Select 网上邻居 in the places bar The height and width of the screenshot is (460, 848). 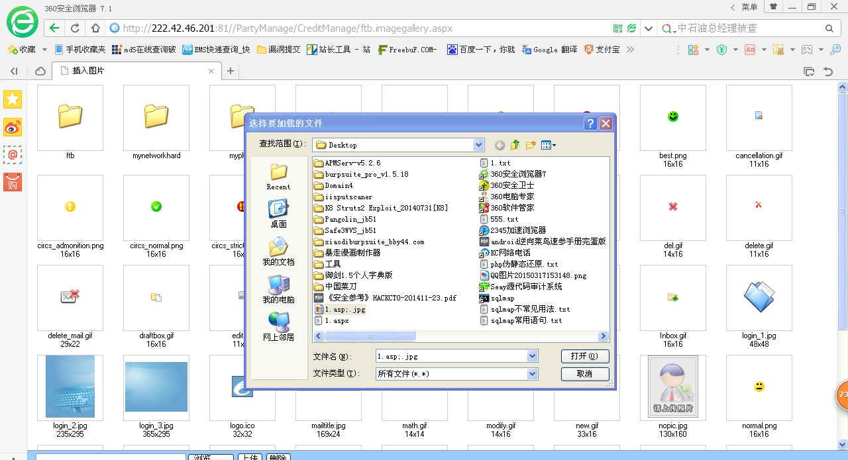278,327
